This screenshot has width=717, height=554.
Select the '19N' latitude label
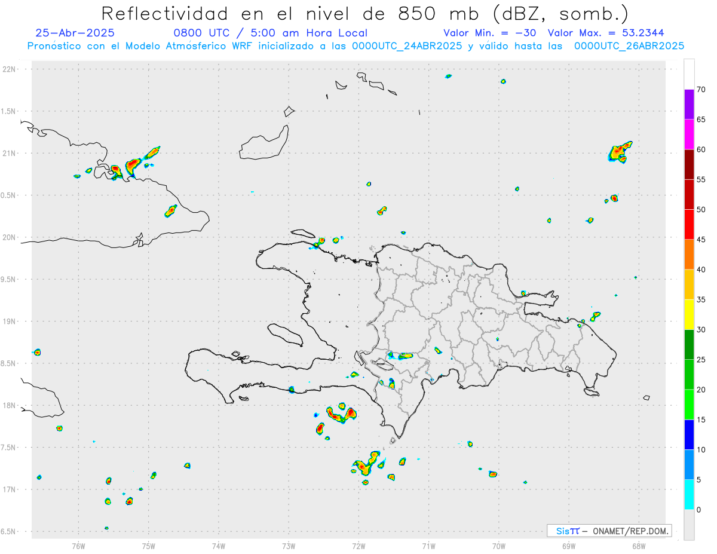(10, 322)
